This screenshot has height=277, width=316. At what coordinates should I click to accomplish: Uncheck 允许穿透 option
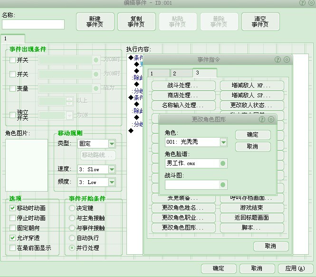point(12,238)
